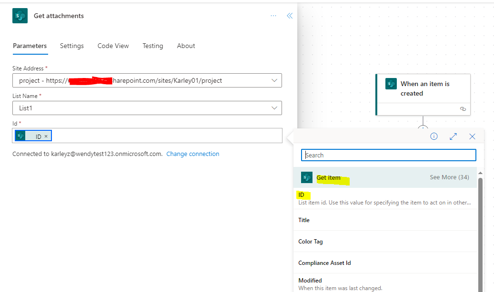
Task: Expand the dynamic content panel to full screen
Action: click(x=453, y=136)
